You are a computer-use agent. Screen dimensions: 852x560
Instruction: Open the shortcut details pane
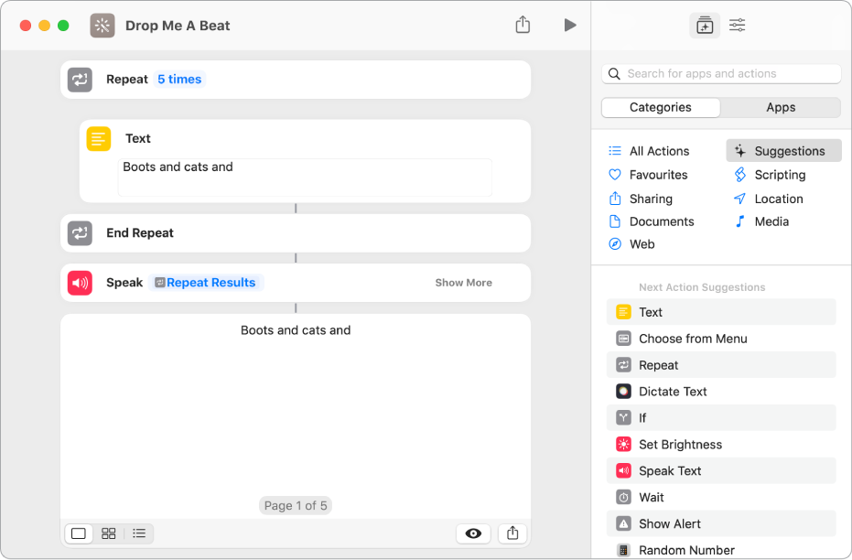737,25
